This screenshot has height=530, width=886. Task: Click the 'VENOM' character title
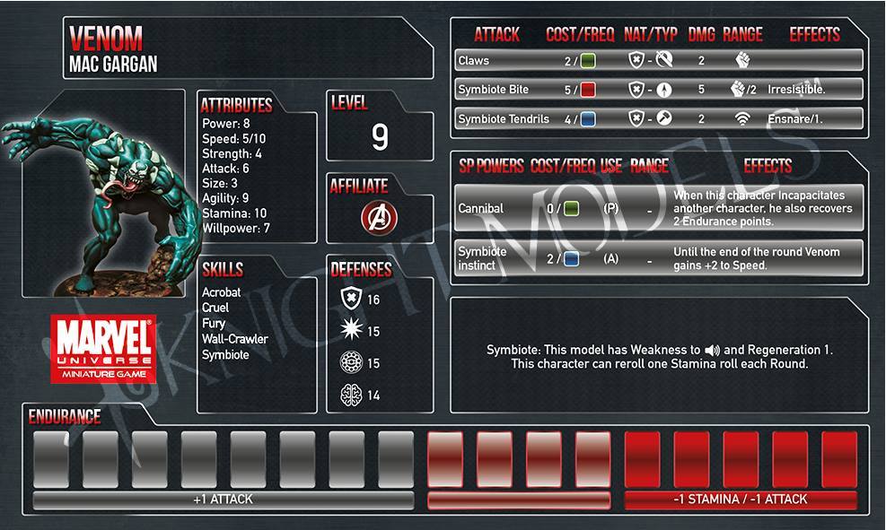click(x=106, y=39)
